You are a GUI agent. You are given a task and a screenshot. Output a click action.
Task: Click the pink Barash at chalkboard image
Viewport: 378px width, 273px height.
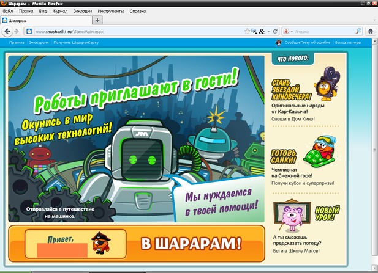click(x=292, y=216)
